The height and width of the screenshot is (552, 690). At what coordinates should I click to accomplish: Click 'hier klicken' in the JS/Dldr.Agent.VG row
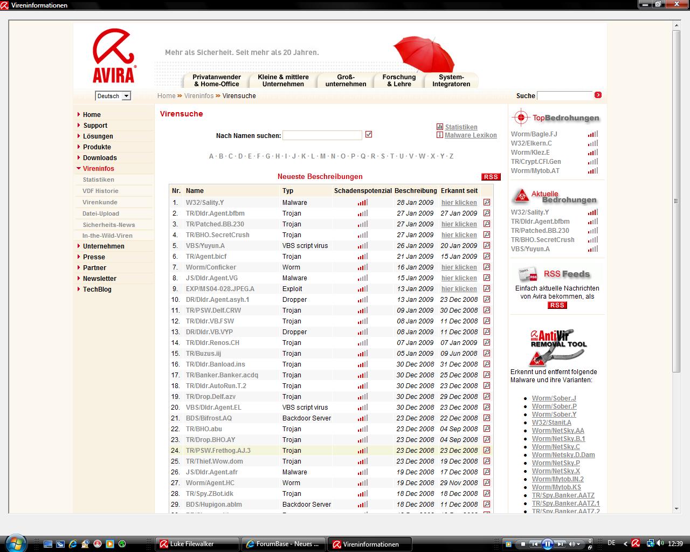459,278
